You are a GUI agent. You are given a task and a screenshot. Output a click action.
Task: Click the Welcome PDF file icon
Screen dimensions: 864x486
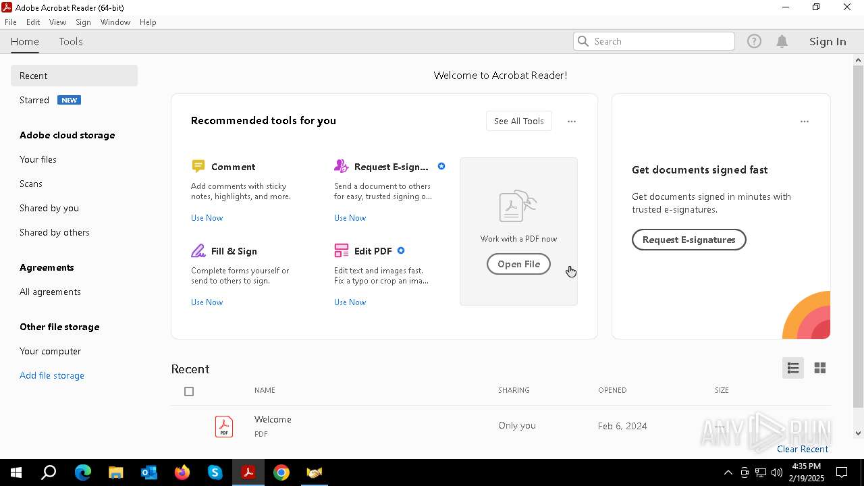point(224,426)
